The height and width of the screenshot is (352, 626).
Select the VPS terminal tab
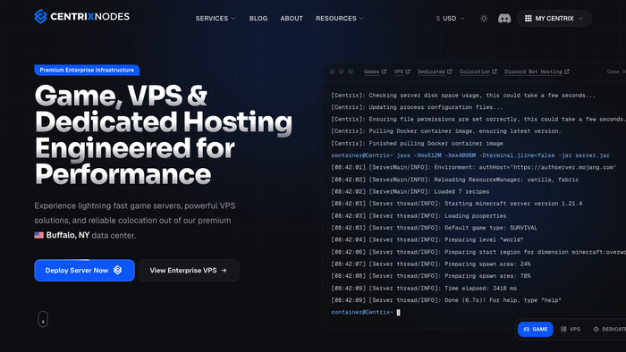tap(571, 330)
